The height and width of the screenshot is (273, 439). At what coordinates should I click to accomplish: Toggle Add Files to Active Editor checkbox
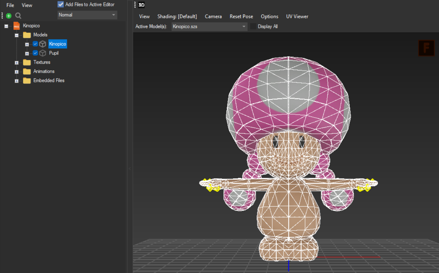point(61,4)
